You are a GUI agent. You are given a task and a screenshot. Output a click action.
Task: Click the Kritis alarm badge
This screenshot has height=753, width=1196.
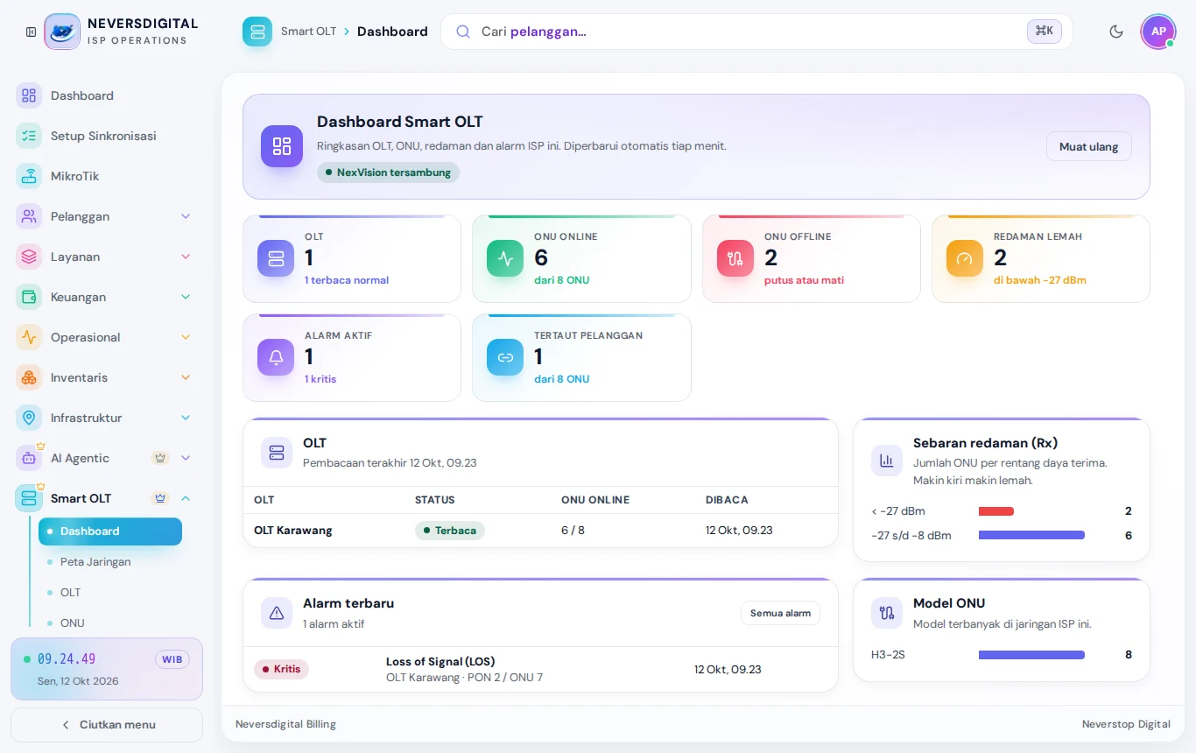pos(281,669)
